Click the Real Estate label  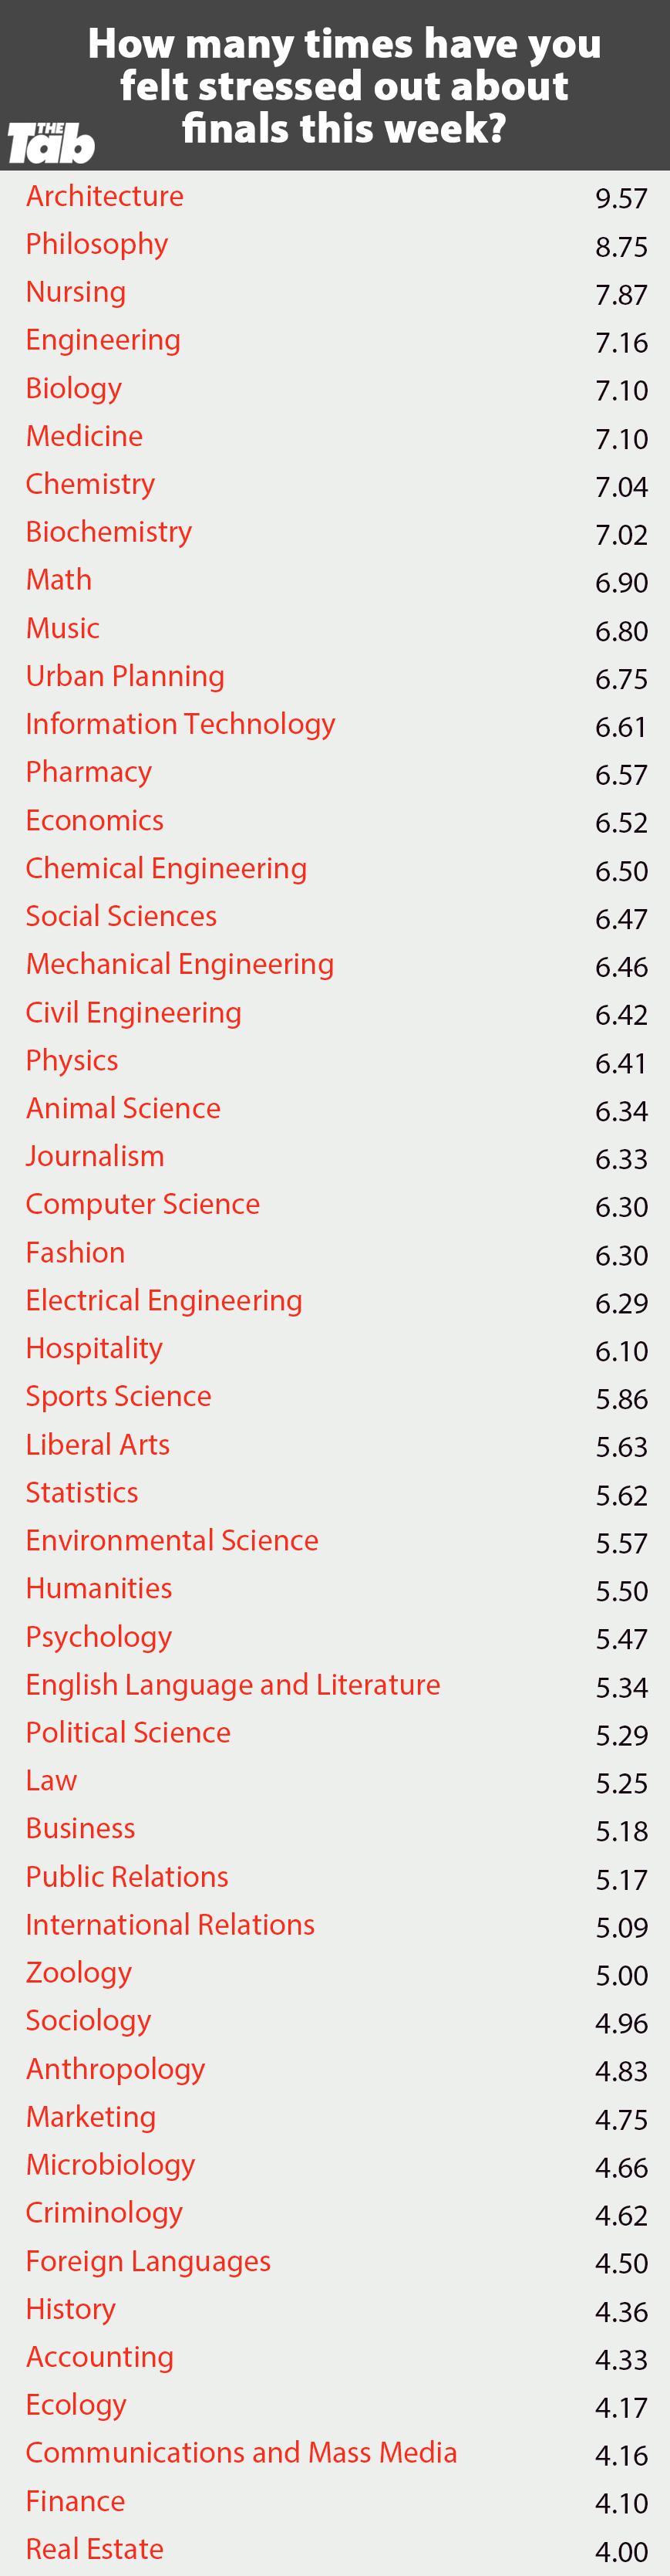pyautogui.click(x=94, y=2548)
